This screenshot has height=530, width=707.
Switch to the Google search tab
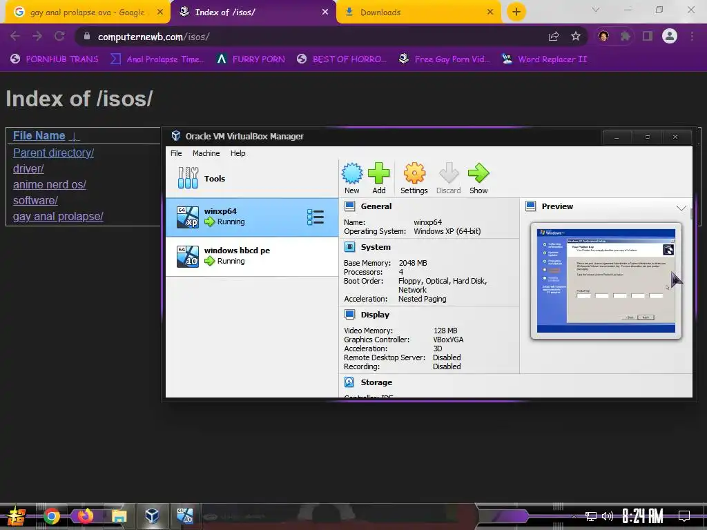pyautogui.click(x=88, y=12)
